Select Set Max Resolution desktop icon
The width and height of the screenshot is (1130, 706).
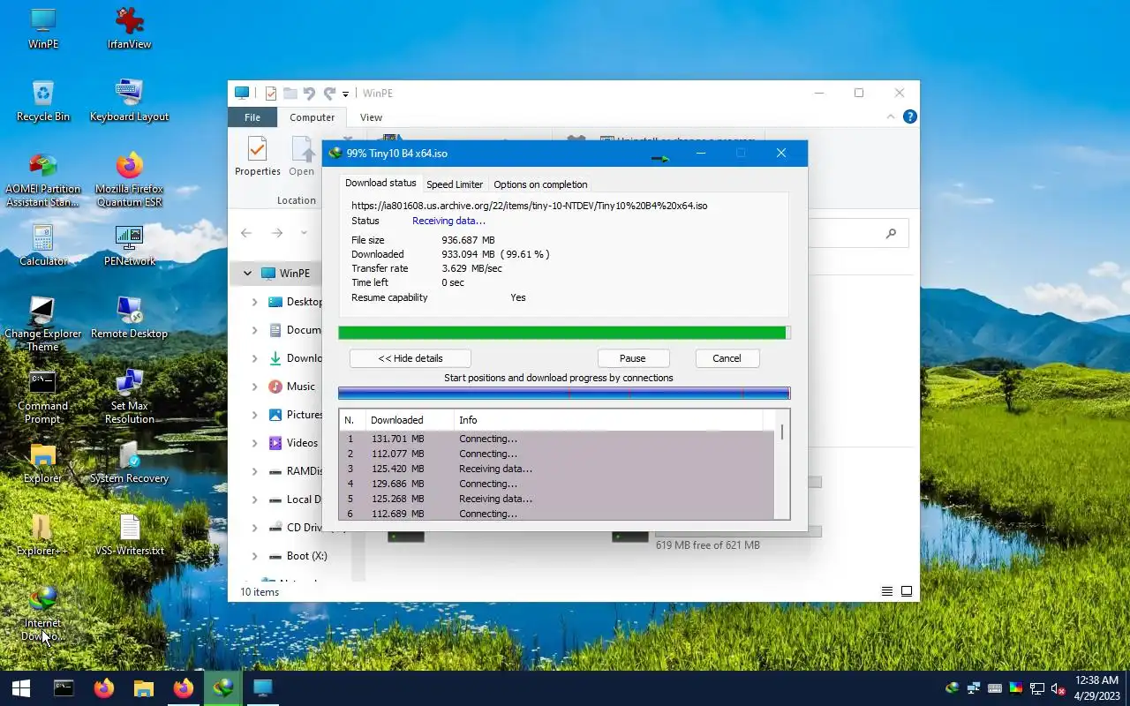pyautogui.click(x=129, y=397)
